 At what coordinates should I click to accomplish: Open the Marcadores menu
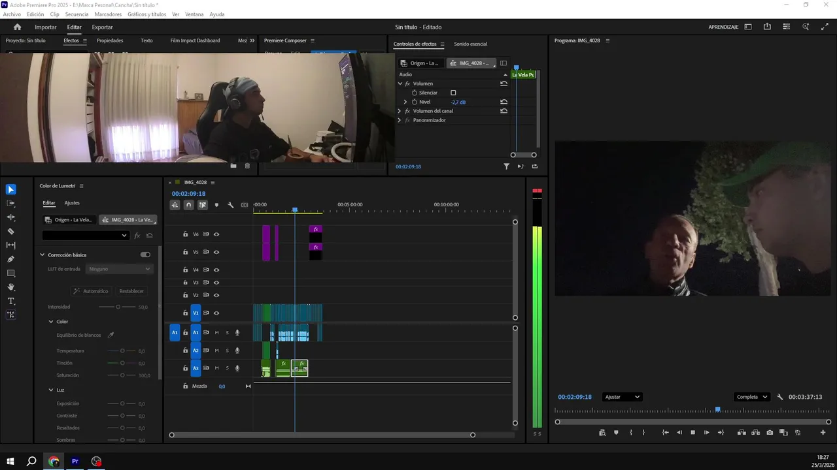[x=108, y=14]
